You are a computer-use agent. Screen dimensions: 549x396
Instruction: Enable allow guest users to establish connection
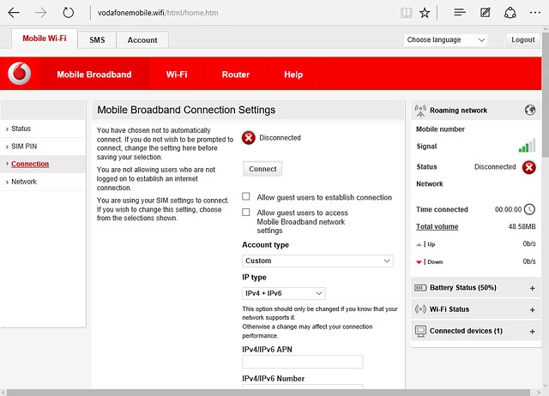[x=247, y=197]
